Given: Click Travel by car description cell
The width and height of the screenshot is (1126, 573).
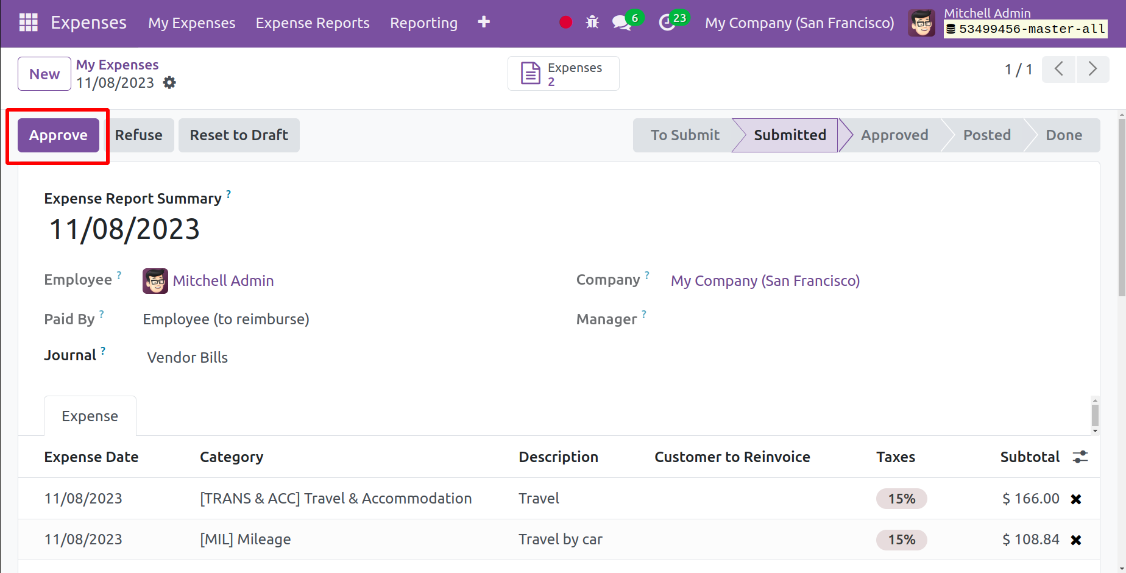Looking at the screenshot, I should 561,539.
